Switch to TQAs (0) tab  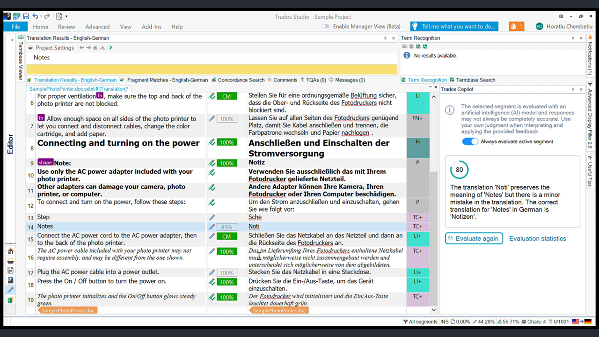point(313,80)
